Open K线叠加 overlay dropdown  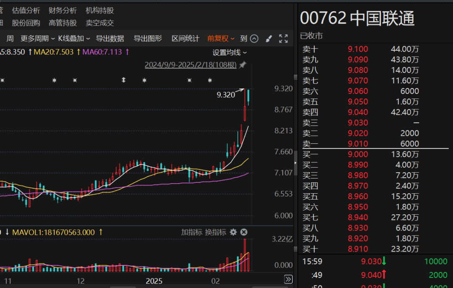tap(74, 39)
